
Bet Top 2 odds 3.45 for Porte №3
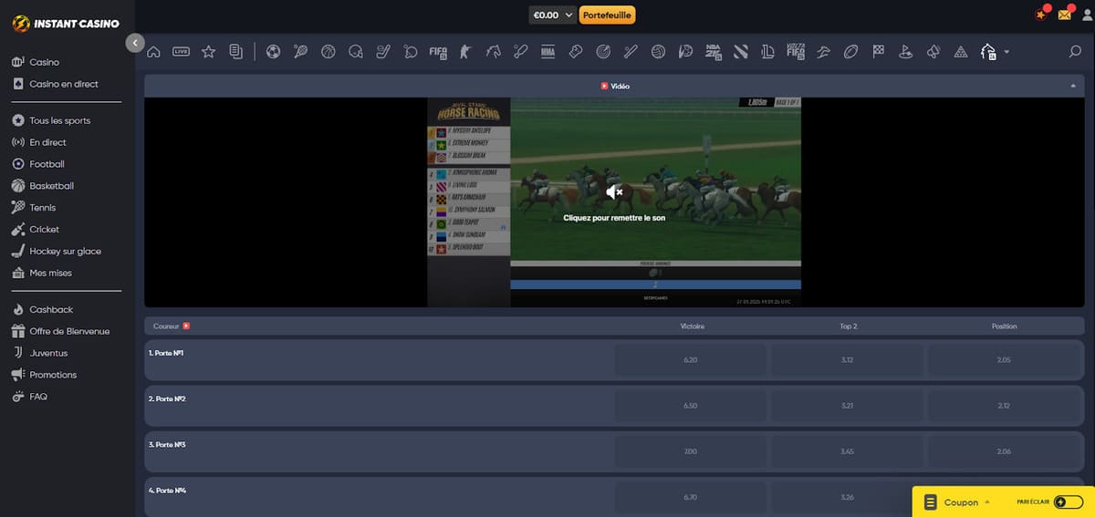point(847,451)
